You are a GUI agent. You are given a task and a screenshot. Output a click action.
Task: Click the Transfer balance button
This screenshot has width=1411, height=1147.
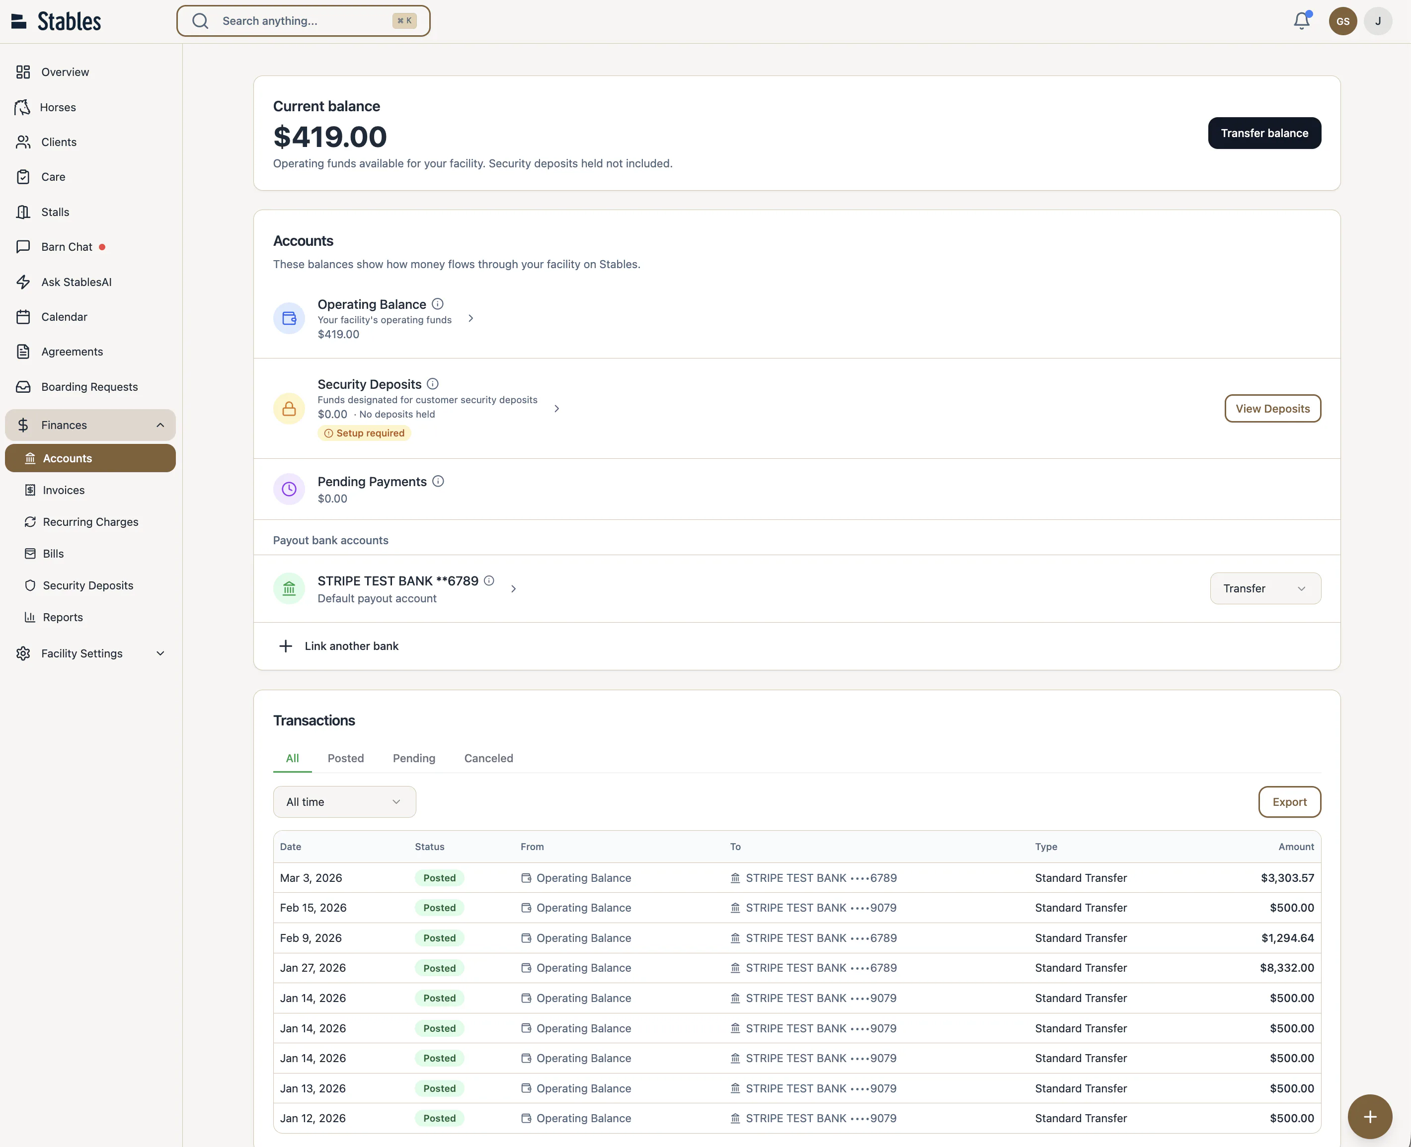click(x=1264, y=133)
